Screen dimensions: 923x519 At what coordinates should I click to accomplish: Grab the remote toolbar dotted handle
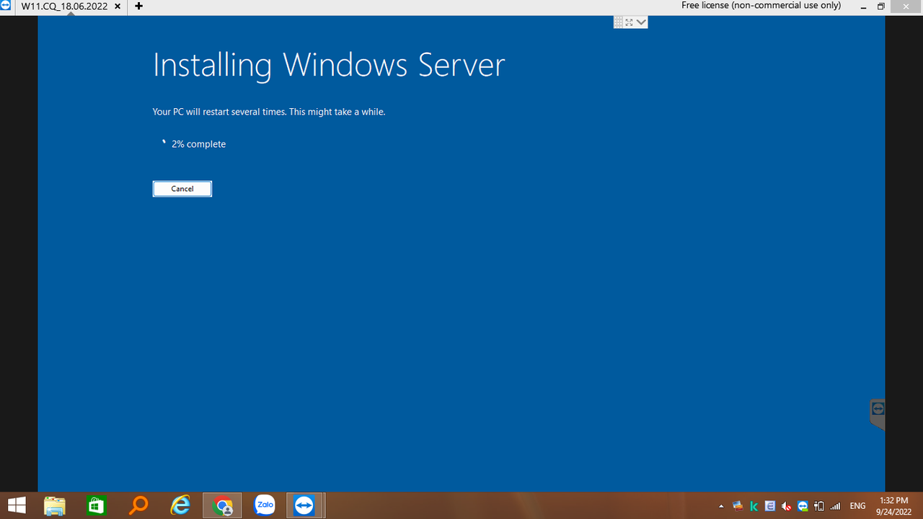click(x=619, y=22)
